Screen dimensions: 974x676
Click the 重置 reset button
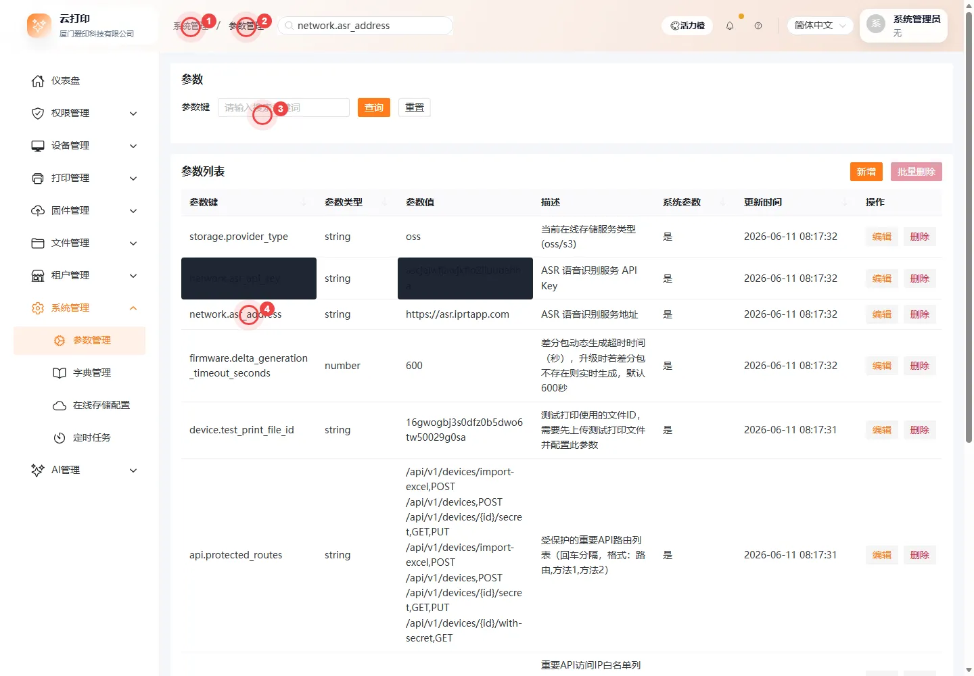coord(415,107)
